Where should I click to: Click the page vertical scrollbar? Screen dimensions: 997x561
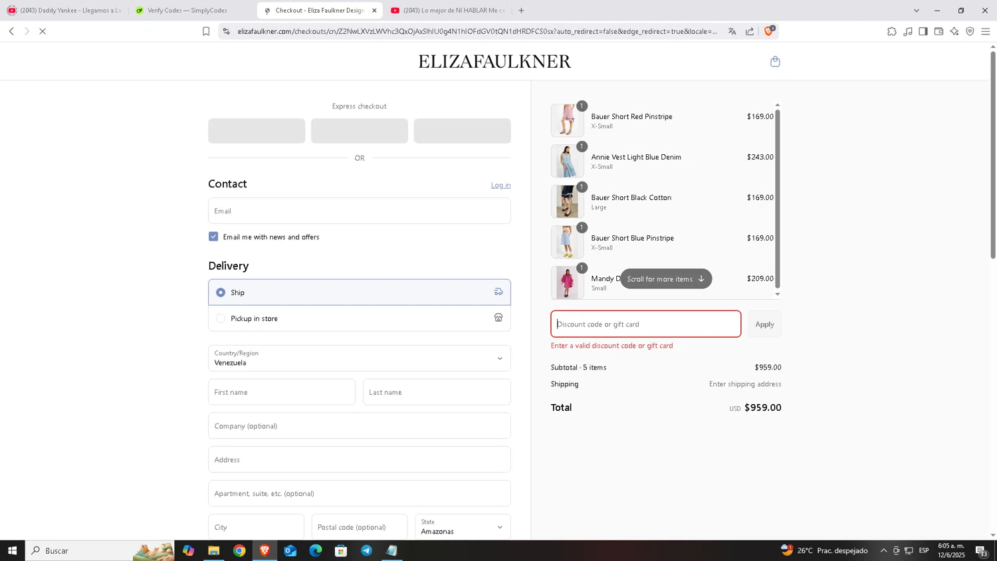pyautogui.click(x=993, y=155)
